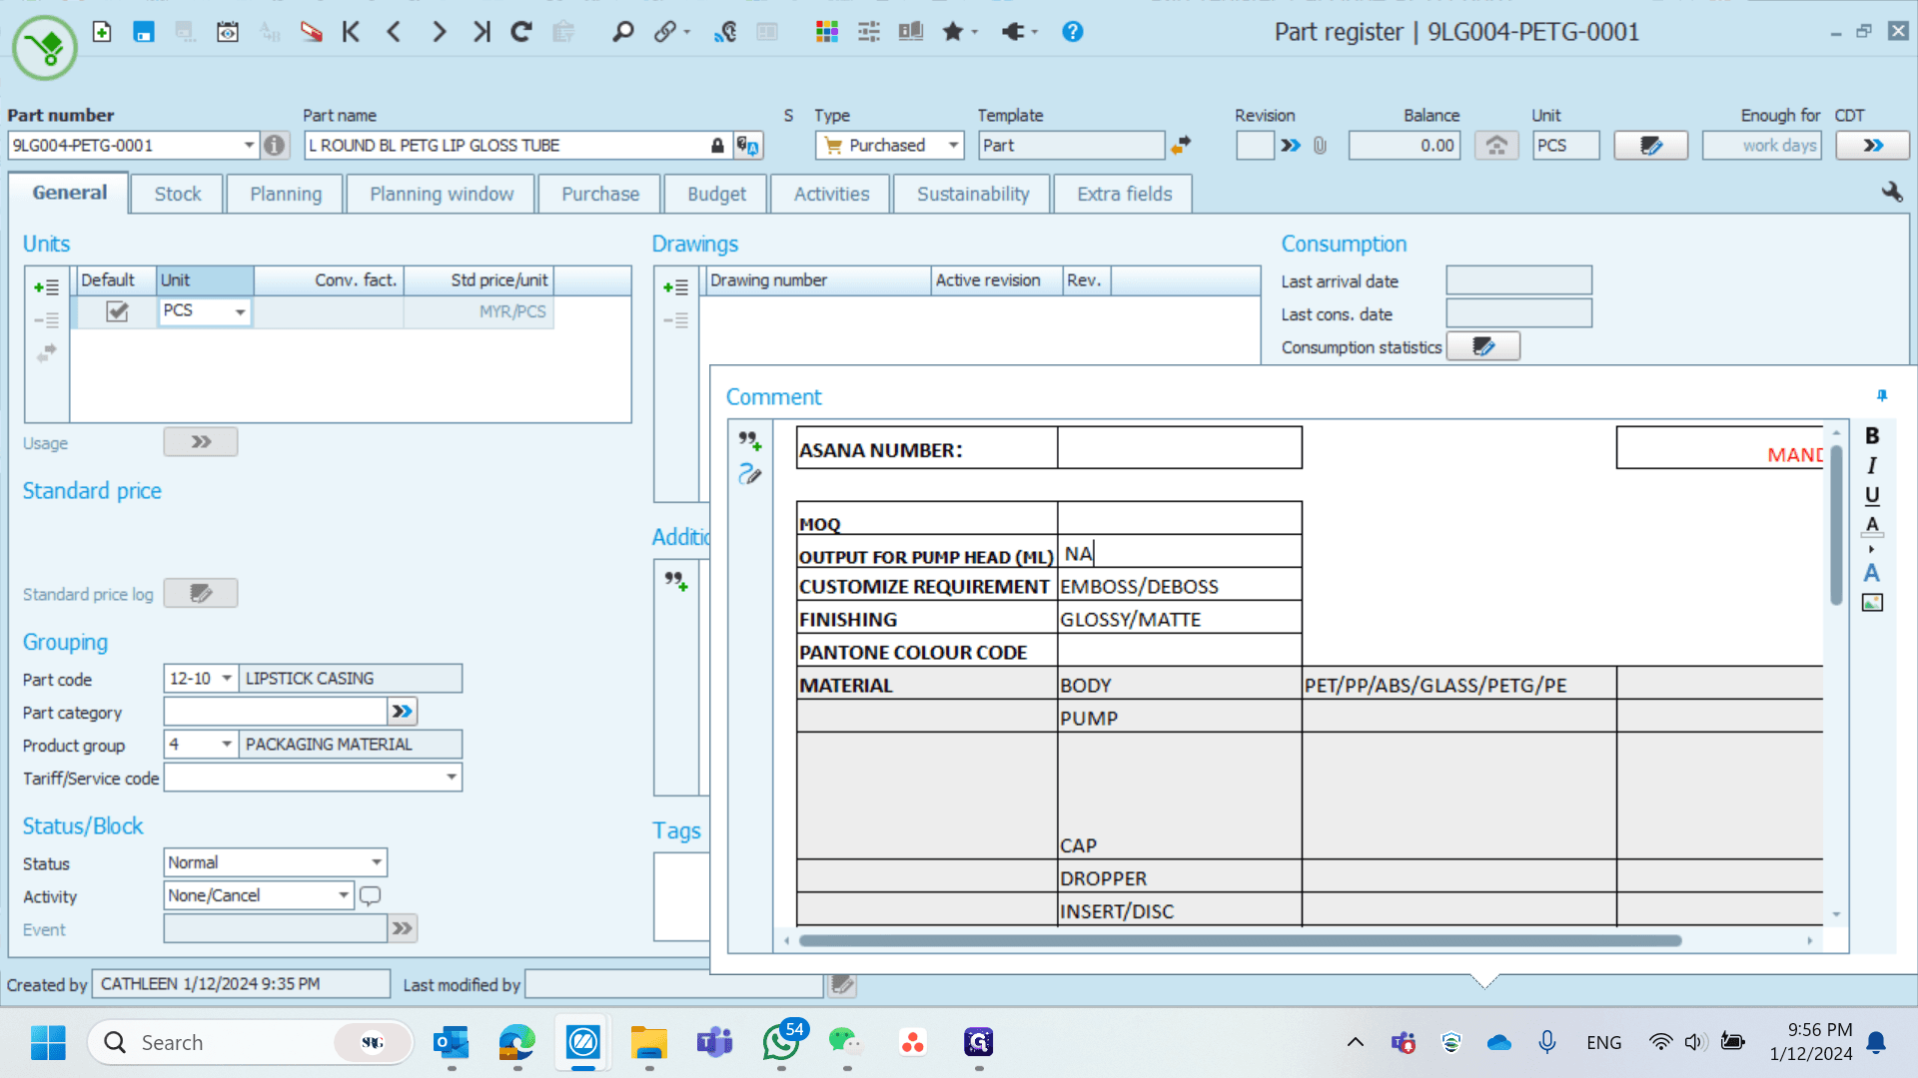Open the Extra fields tab
The image size is (1918, 1078).
coord(1125,194)
